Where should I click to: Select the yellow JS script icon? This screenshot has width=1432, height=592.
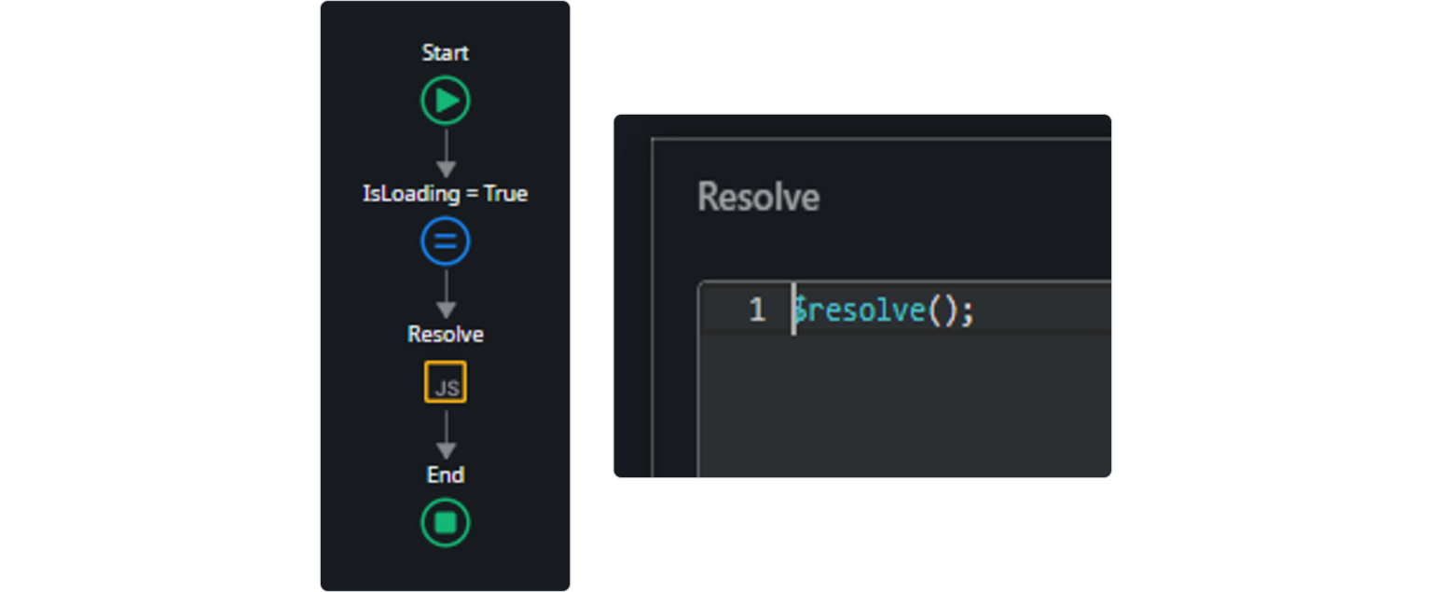[445, 381]
